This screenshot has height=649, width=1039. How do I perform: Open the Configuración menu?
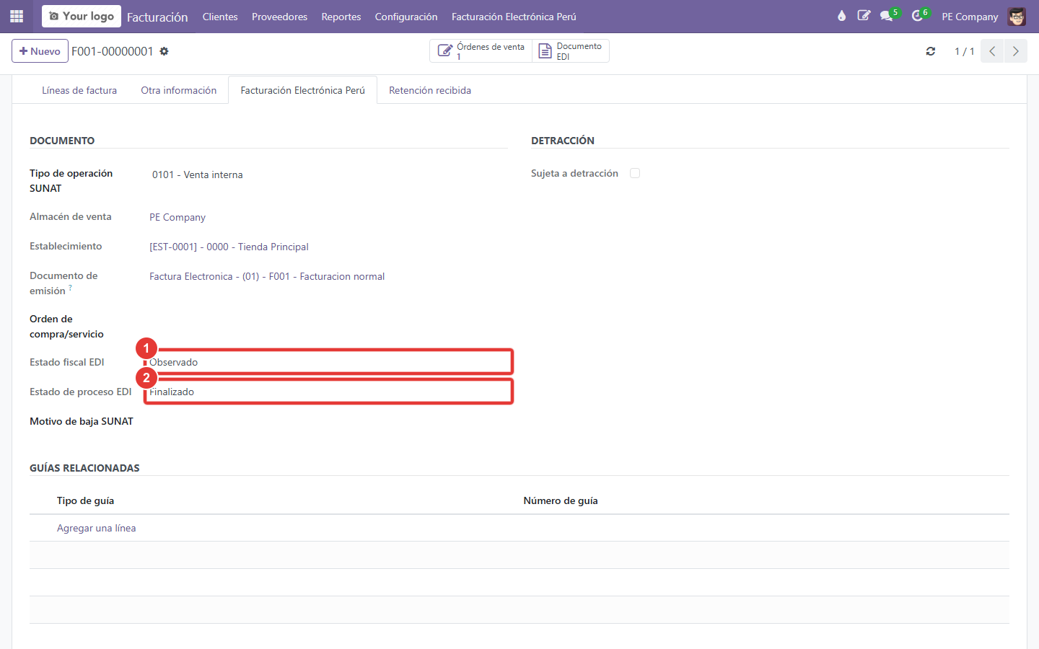406,16
